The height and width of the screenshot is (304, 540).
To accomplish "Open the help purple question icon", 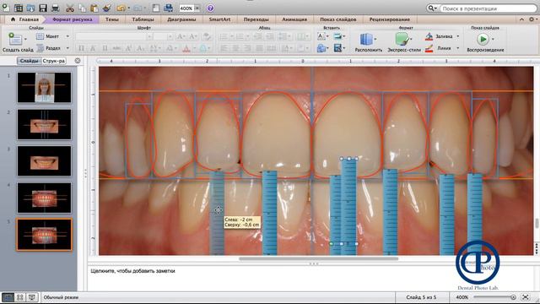I will pyautogui.click(x=210, y=8).
